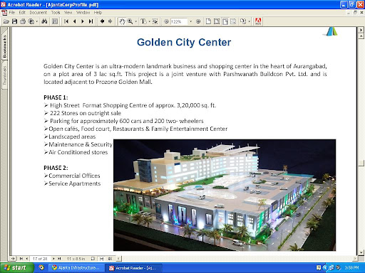Toggle the Fit Width view button
This screenshot has width=365, height=273.
point(225,21)
